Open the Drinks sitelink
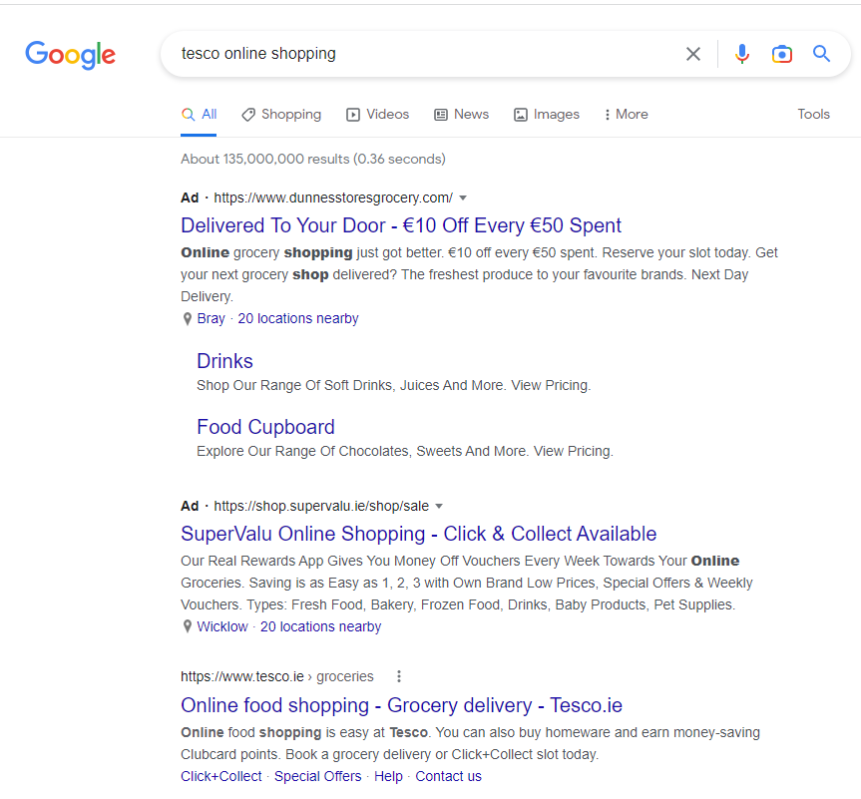 pyautogui.click(x=224, y=360)
